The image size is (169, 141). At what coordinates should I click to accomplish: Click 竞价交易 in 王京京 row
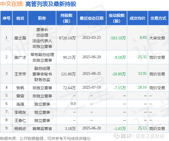point(157,74)
